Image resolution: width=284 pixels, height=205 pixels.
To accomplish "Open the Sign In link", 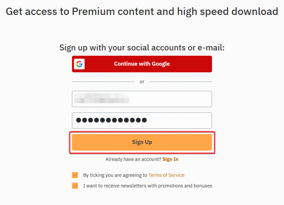I will pos(170,159).
